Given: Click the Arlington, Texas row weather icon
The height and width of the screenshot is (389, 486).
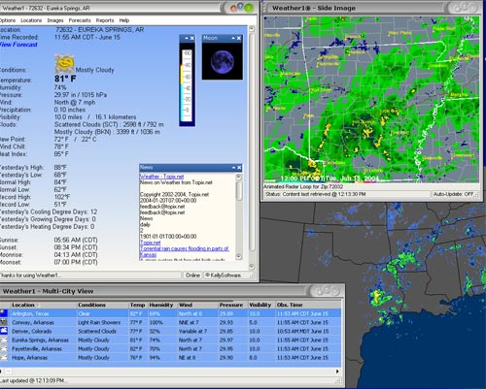Looking at the screenshot, I should [4, 313].
